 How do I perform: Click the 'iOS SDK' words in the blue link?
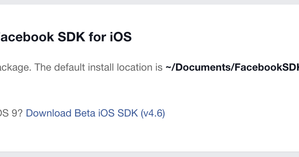coord(118,113)
